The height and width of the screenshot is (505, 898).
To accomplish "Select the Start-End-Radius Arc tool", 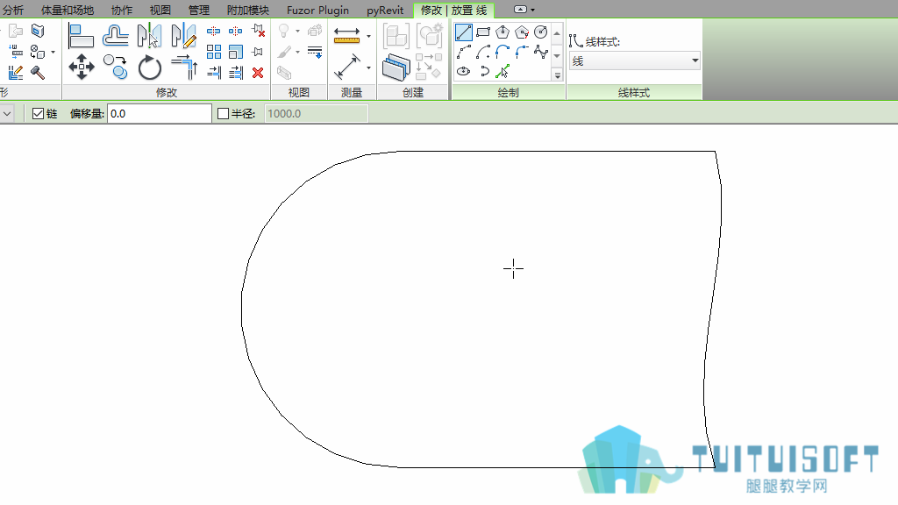I will pyautogui.click(x=464, y=52).
